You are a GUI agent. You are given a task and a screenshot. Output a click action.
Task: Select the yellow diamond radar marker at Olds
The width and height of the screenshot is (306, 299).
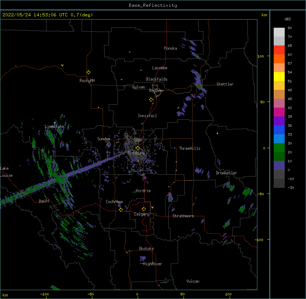tap(138, 148)
